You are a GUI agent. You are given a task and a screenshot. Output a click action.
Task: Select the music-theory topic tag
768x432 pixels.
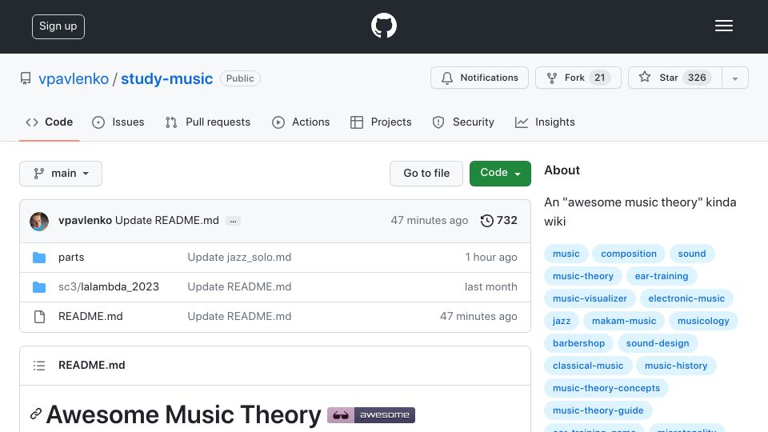click(x=583, y=276)
